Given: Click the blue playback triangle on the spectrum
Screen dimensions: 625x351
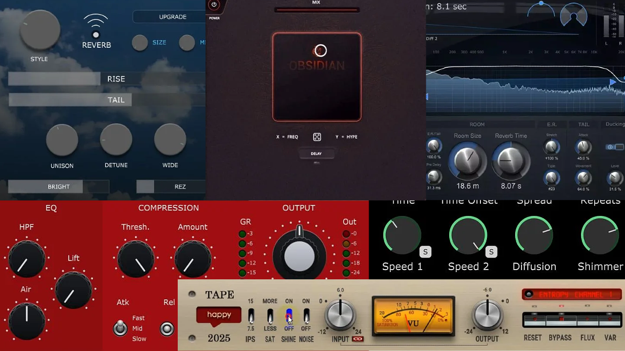Looking at the screenshot, I should [613, 82].
